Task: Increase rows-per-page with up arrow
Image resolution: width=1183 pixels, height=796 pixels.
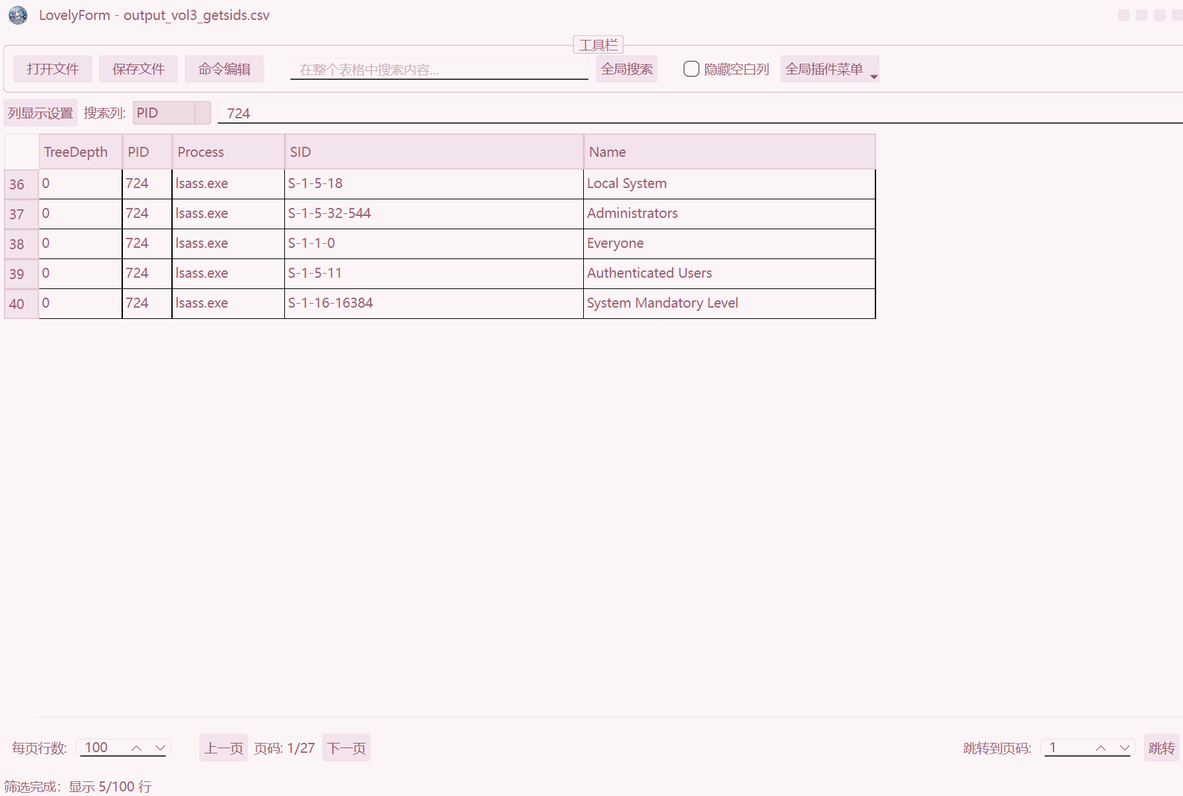Action: (x=136, y=748)
